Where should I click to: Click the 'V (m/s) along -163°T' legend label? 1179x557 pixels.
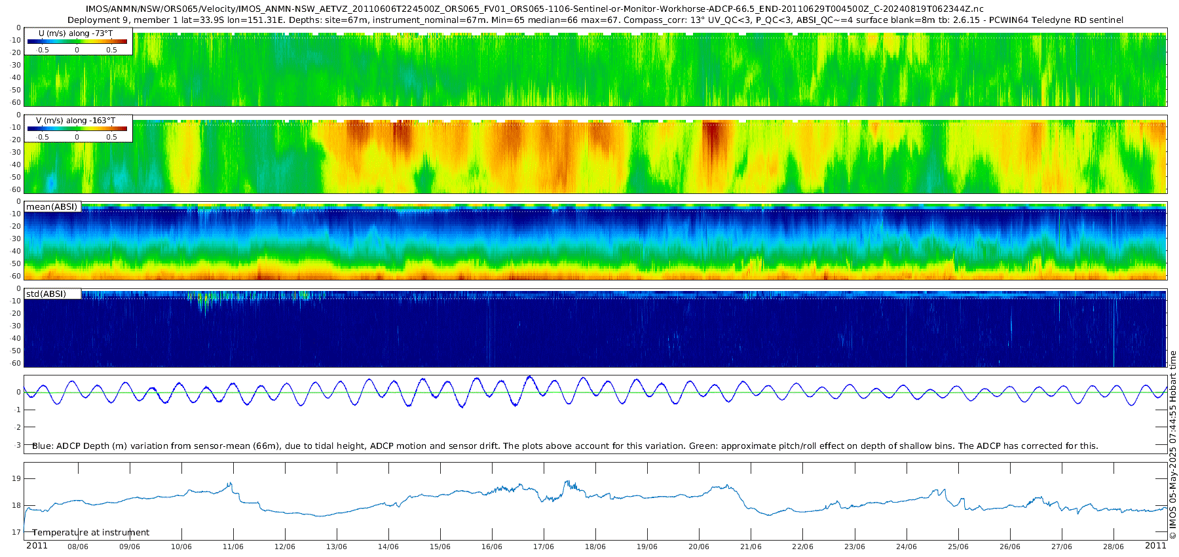tap(76, 121)
